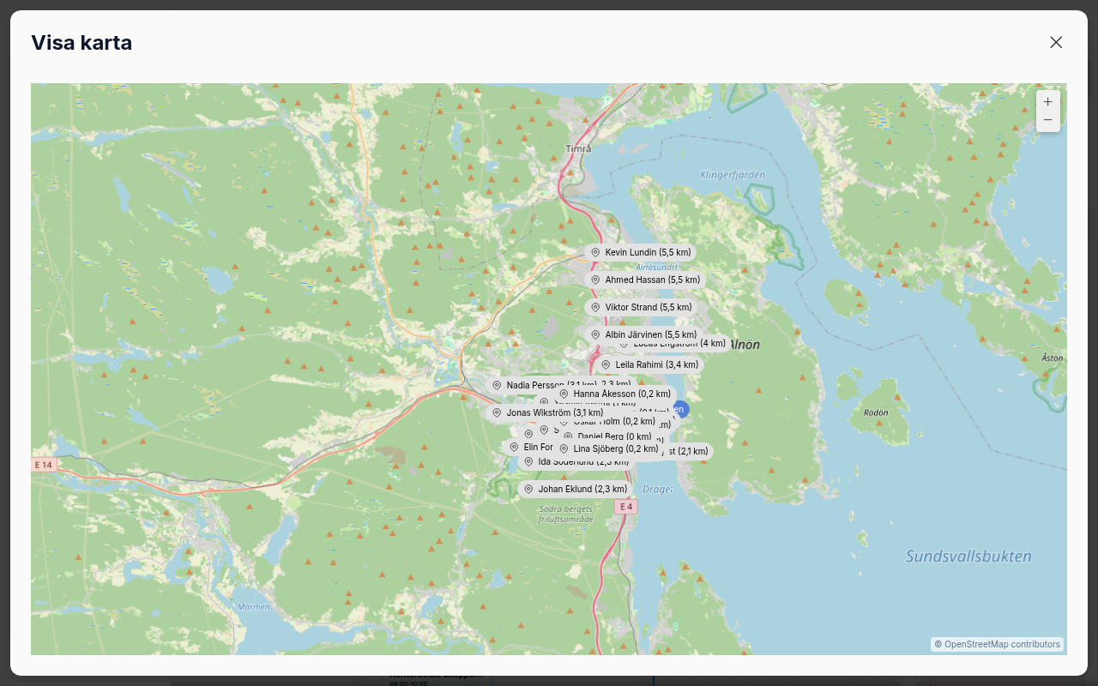This screenshot has width=1098, height=686.
Task: Select the Hanna Åkesson map marker
Action: 614,394
